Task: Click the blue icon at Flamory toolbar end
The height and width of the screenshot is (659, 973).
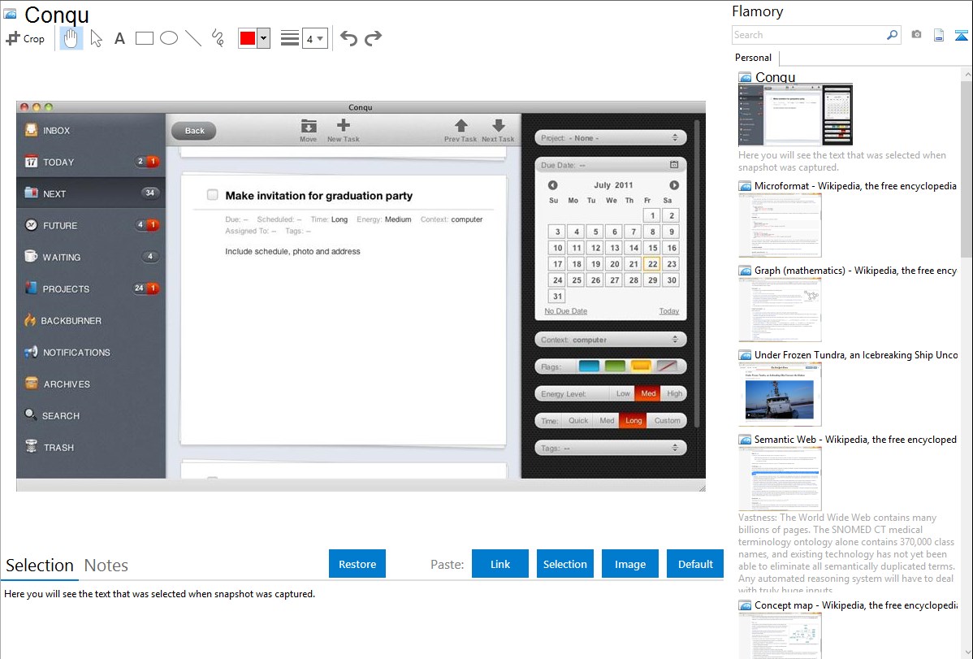Action: click(x=961, y=36)
